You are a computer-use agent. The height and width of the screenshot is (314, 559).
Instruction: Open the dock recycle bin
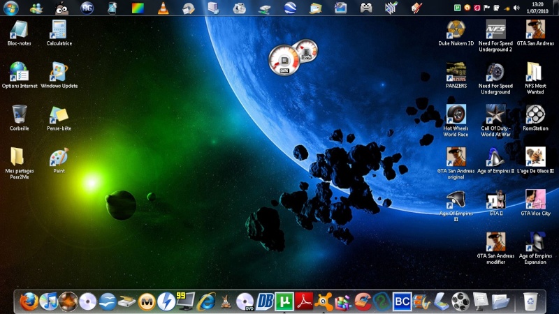[530, 301]
